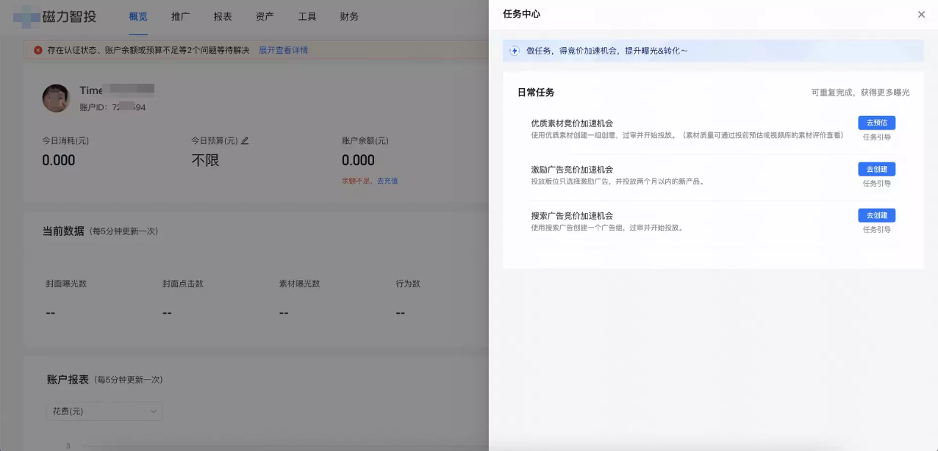Image resolution: width=938 pixels, height=451 pixels.
Task: Switch to the 推广 tab
Action: [180, 17]
